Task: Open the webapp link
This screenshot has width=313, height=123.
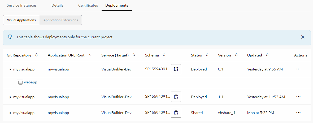Action: (31, 82)
